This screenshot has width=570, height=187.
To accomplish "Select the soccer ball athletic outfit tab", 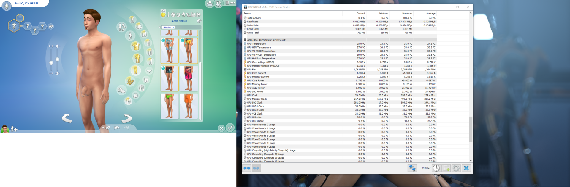I will [173, 14].
